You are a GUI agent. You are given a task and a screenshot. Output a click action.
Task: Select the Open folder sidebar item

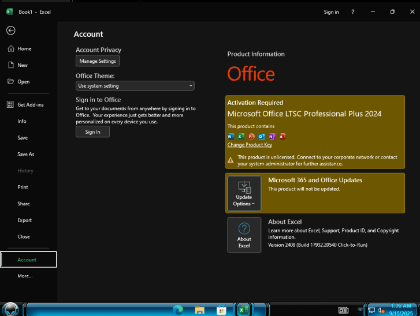click(x=23, y=82)
